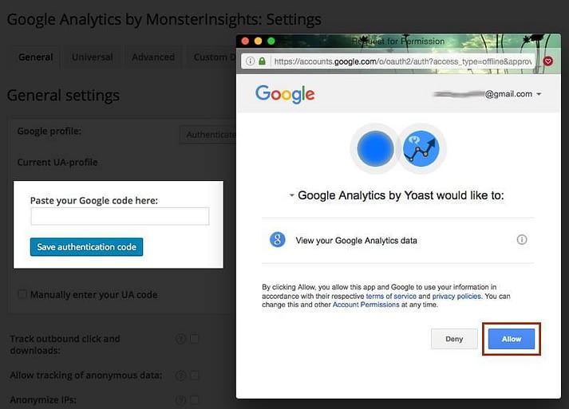Switch to the Advanced tab
This screenshot has width=569, height=409.
153,57
